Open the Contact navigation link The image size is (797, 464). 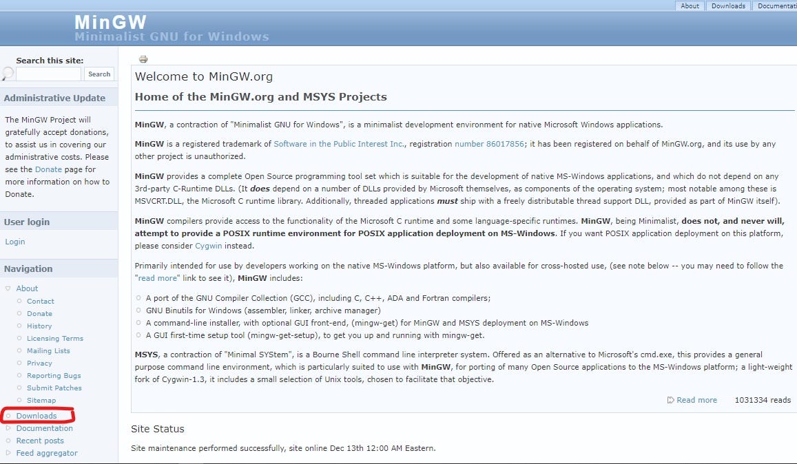[x=40, y=302]
